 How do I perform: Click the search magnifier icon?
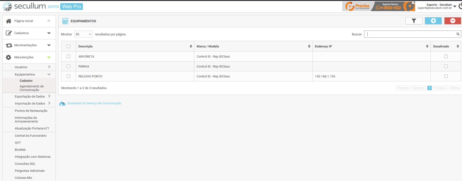458,34
